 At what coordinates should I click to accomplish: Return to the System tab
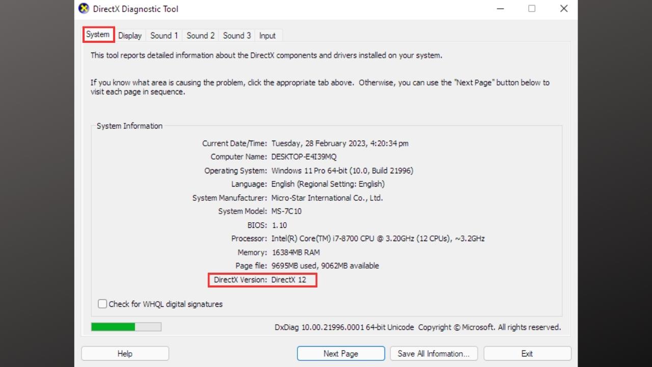coord(98,34)
